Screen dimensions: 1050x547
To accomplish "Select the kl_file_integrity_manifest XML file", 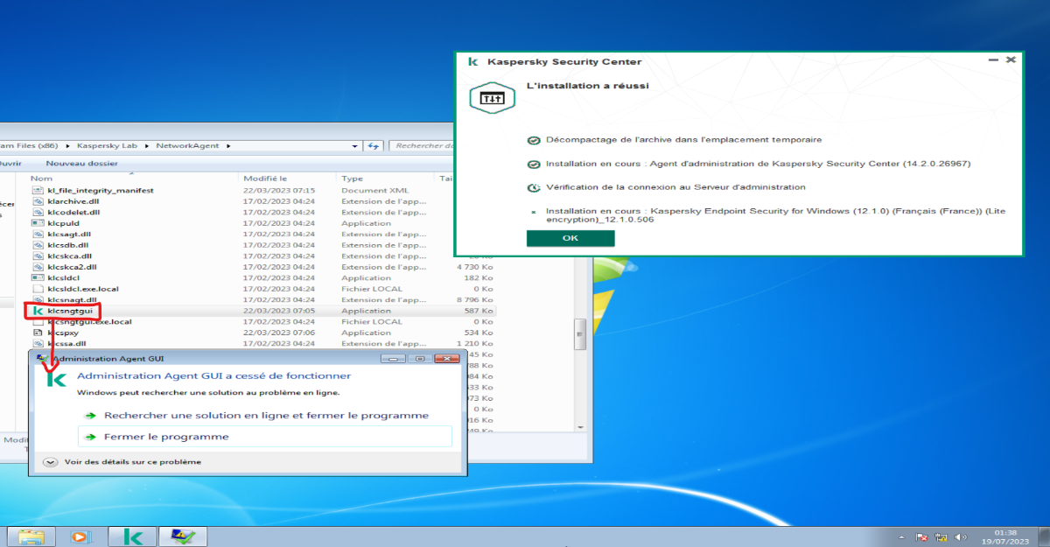I will [101, 190].
